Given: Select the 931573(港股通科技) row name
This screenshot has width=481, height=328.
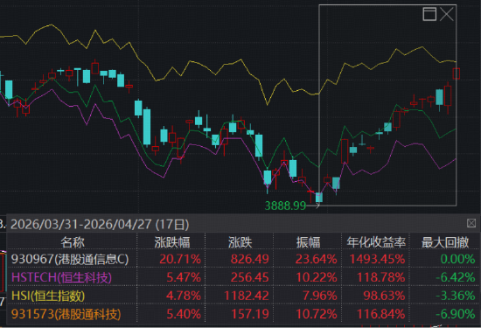Looking at the screenshot, I should click(66, 314).
